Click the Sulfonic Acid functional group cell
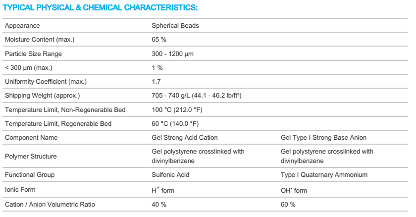Image resolution: width=416 pixels, height=217 pixels. [x=170, y=175]
